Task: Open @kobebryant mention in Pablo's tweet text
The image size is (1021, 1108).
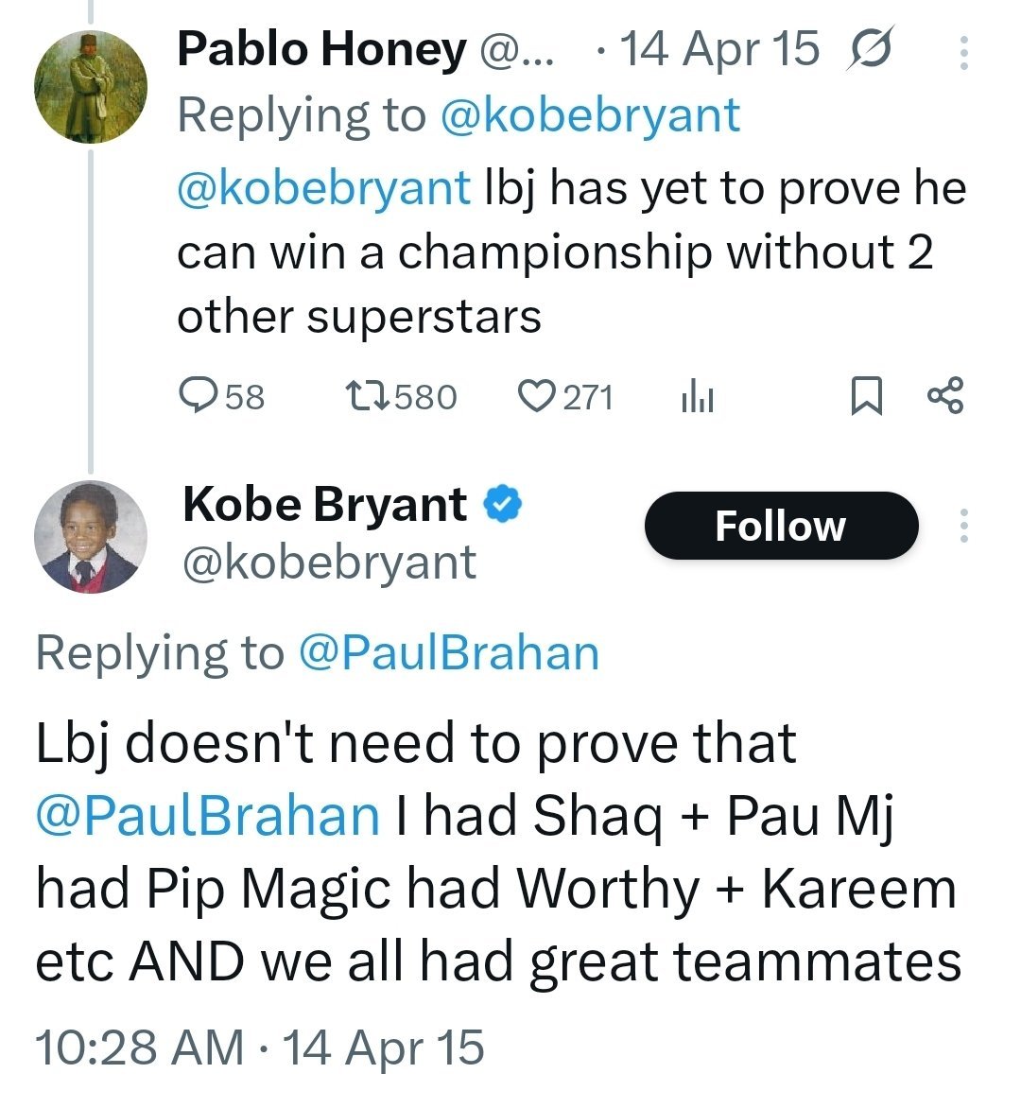Action: click(323, 188)
